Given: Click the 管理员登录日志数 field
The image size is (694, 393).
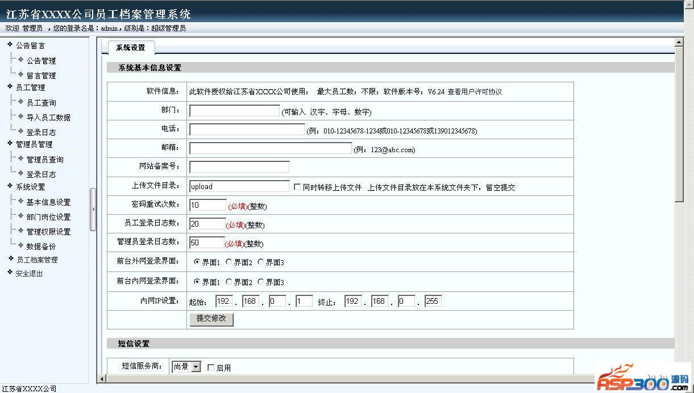Looking at the screenshot, I should 207,243.
